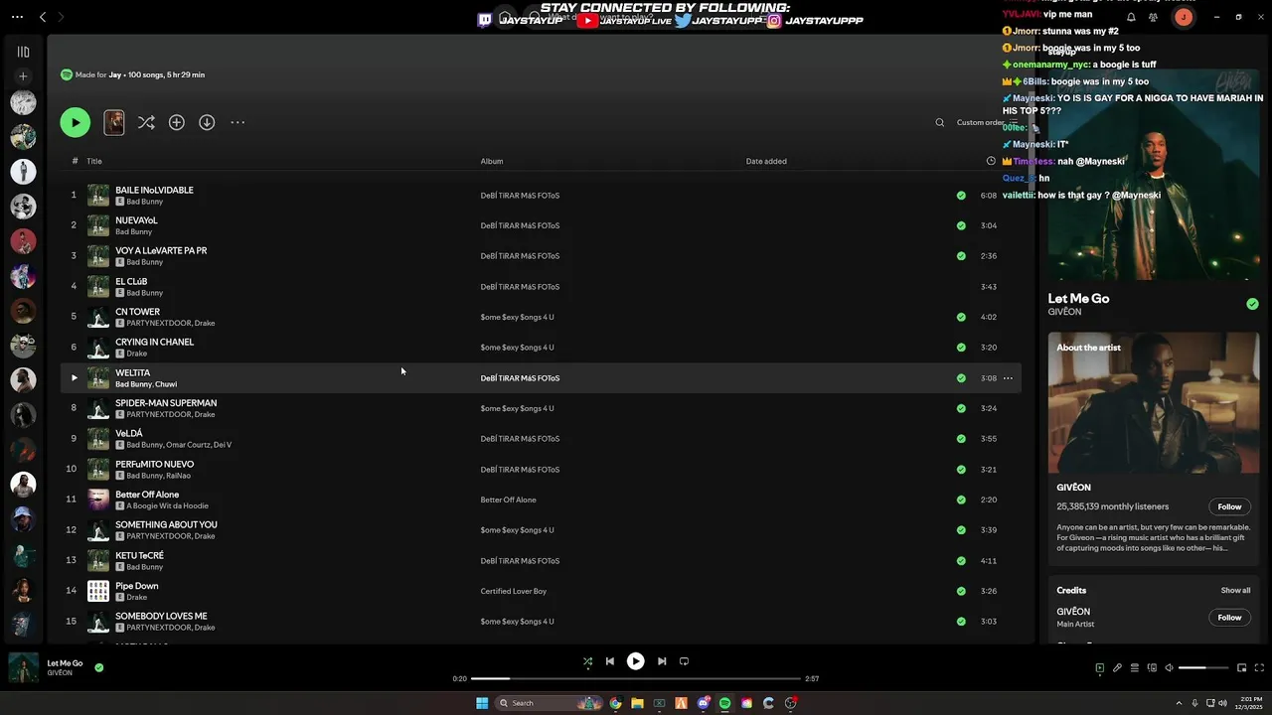Adjust the volume slider
This screenshot has width=1272, height=715.
coord(1202,668)
